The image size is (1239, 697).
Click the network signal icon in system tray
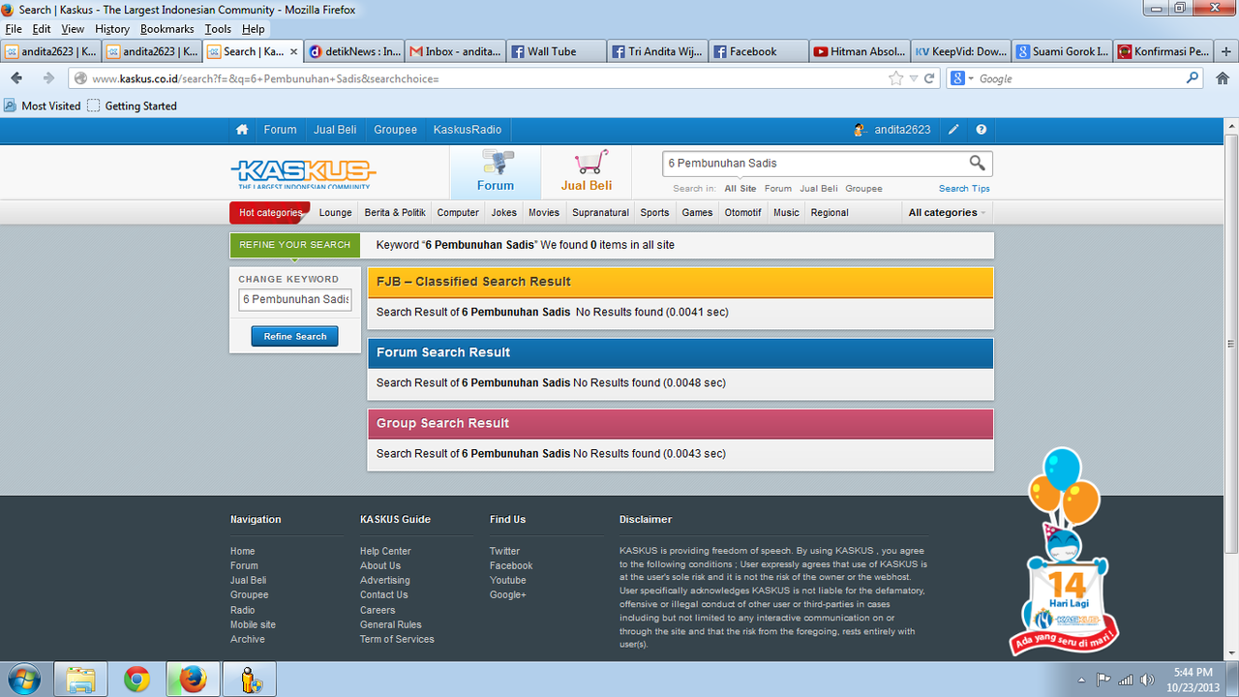pos(1125,680)
